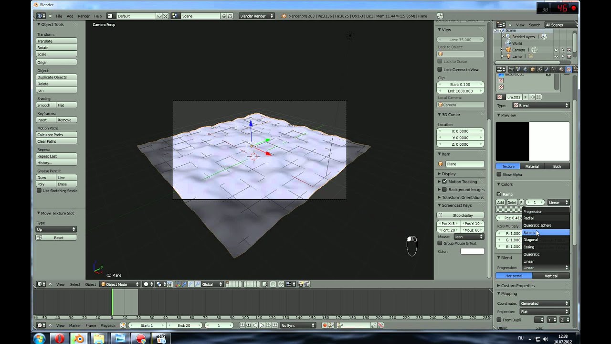This screenshot has height=344, width=611.
Task: Play animation forward in timeline
Action: pos(261,325)
